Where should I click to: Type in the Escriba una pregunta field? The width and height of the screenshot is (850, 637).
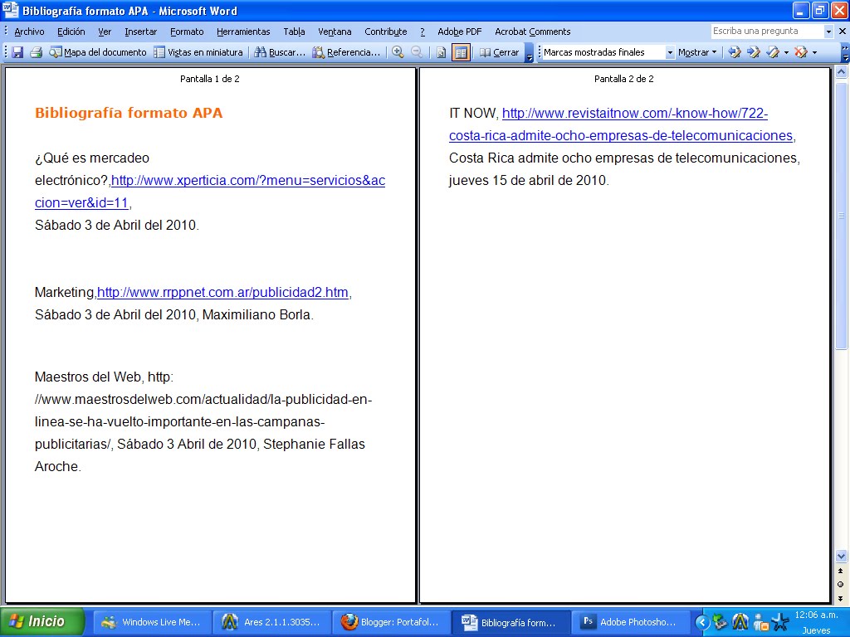coord(764,32)
